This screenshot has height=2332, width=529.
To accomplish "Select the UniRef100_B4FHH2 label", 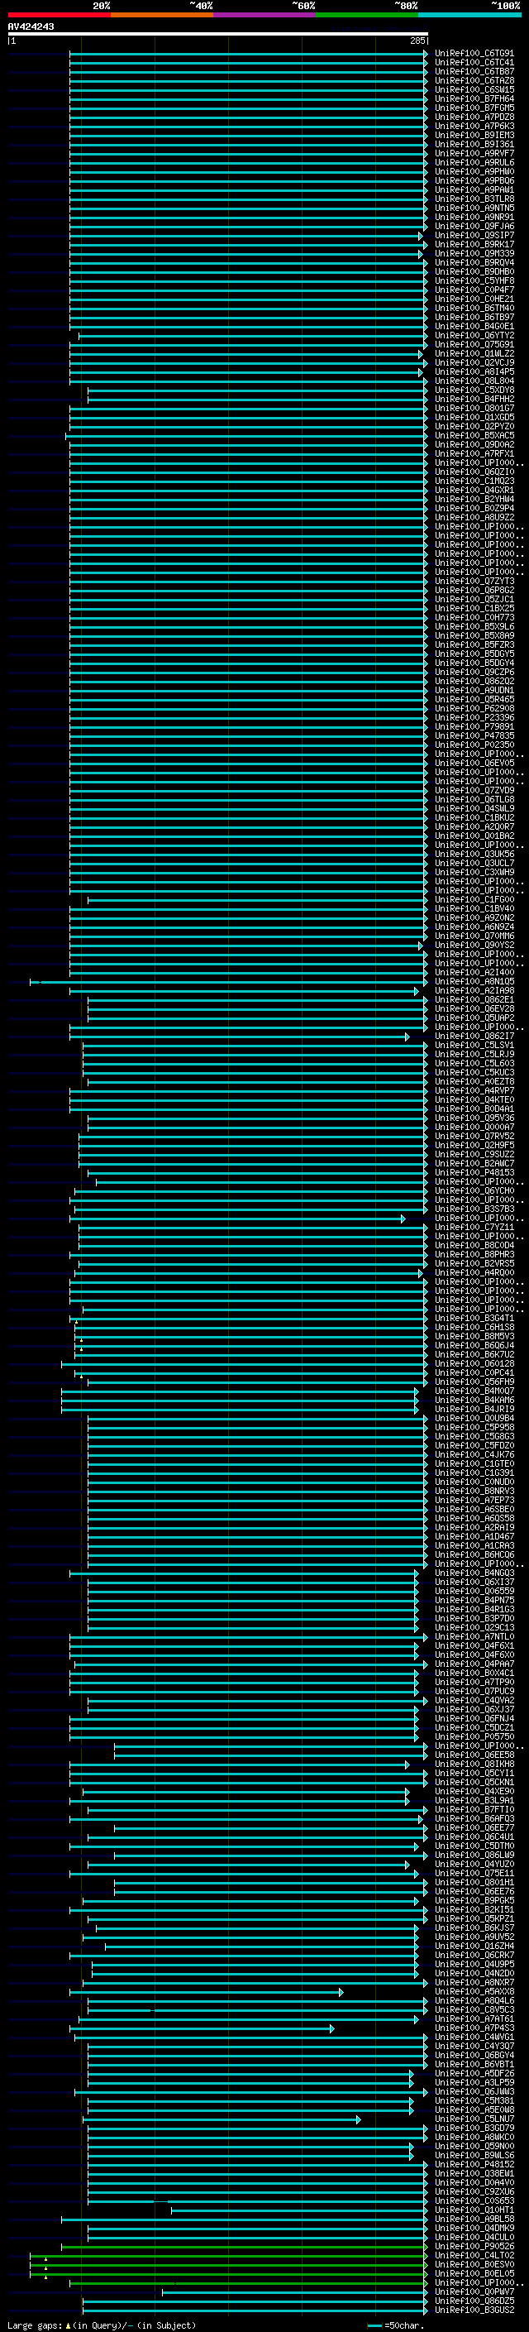I will (x=474, y=400).
